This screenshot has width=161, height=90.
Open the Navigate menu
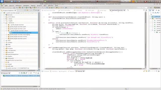coord(26,5)
